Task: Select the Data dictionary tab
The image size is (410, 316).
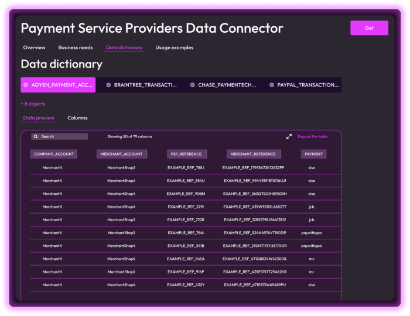Action: coord(124,47)
